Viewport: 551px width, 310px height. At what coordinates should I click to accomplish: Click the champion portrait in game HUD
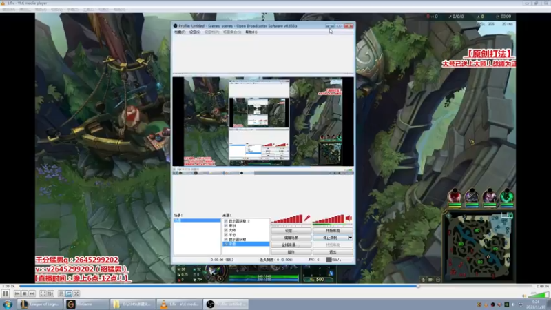(x=215, y=273)
